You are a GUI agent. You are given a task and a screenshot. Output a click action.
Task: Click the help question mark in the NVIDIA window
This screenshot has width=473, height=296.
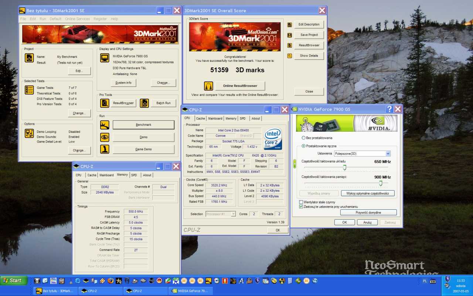(x=389, y=109)
